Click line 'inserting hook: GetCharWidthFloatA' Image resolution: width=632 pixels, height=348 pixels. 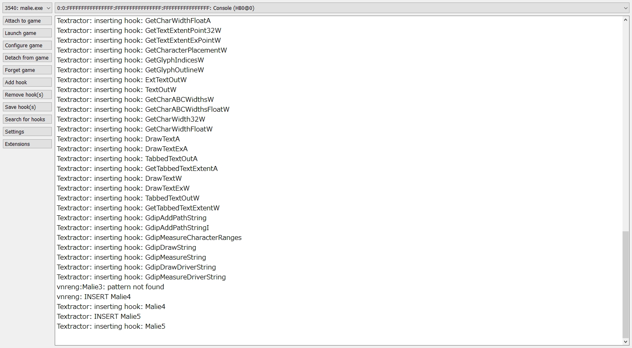click(134, 21)
